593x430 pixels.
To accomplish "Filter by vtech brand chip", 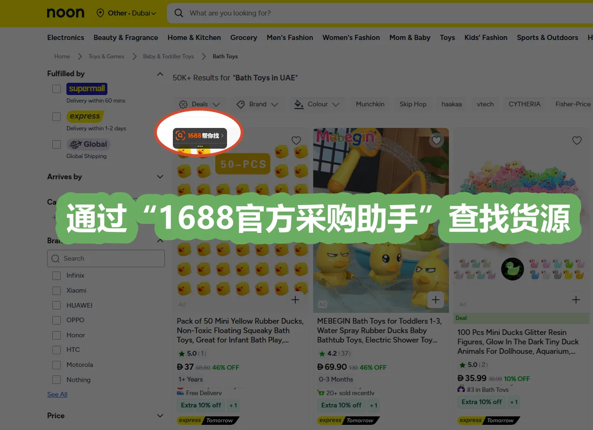I will pos(485,104).
